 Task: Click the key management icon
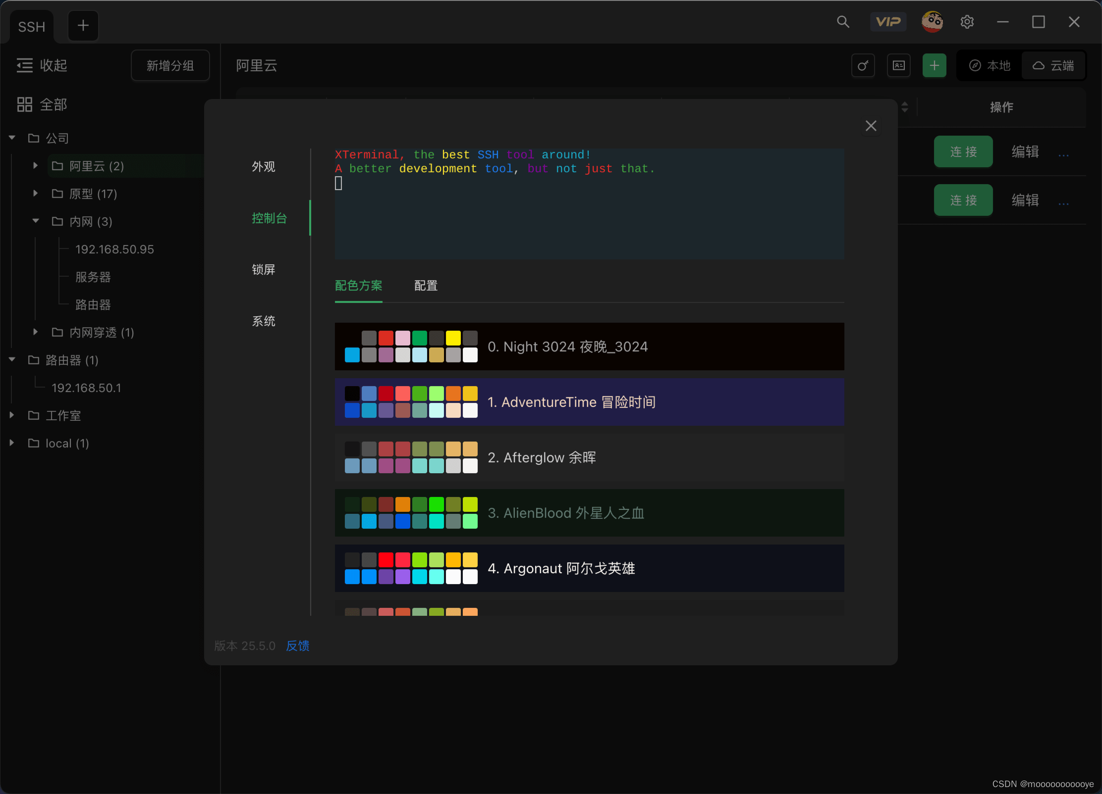coord(863,65)
